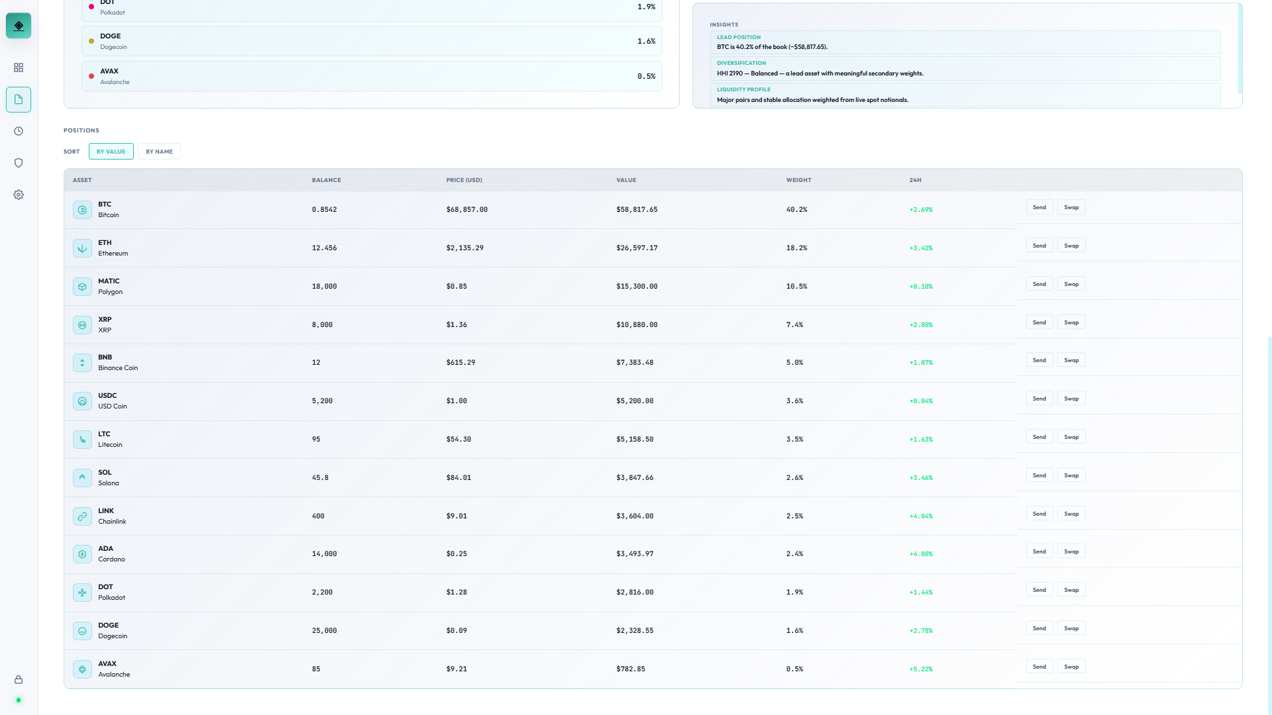Open the LIQUIDITY PROFILE insight entry
Viewport: 1272px width, 715px height.
964,94
